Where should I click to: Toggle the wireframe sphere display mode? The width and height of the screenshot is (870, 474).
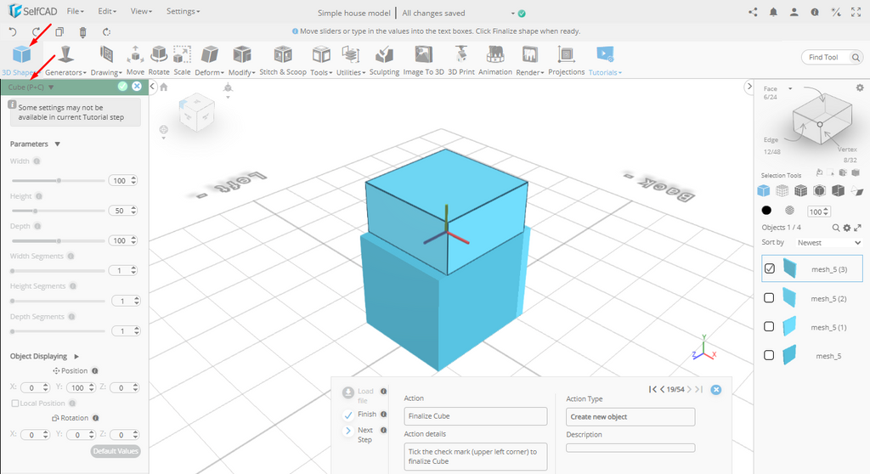click(789, 211)
